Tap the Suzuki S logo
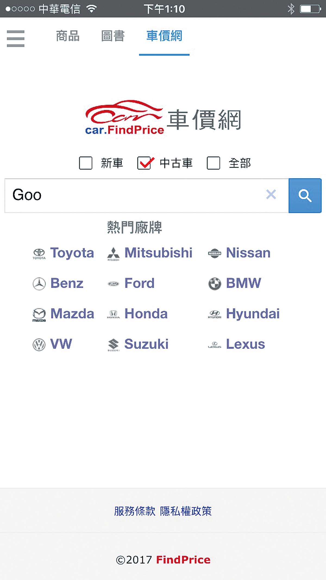This screenshot has height=580, width=326. pyautogui.click(x=113, y=345)
